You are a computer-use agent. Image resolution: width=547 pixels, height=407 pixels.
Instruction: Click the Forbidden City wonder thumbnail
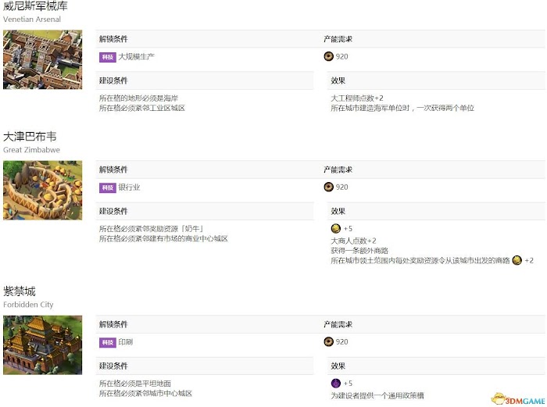(42, 345)
